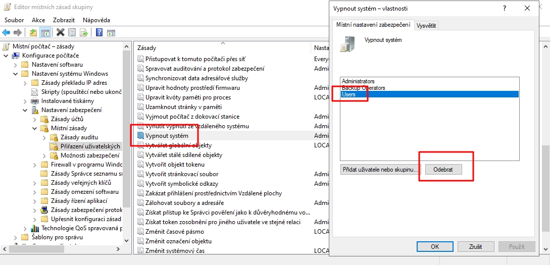Open Properties via the toolbar icon
Image resolution: width=550 pixels, height=265 pixels.
pos(72,33)
